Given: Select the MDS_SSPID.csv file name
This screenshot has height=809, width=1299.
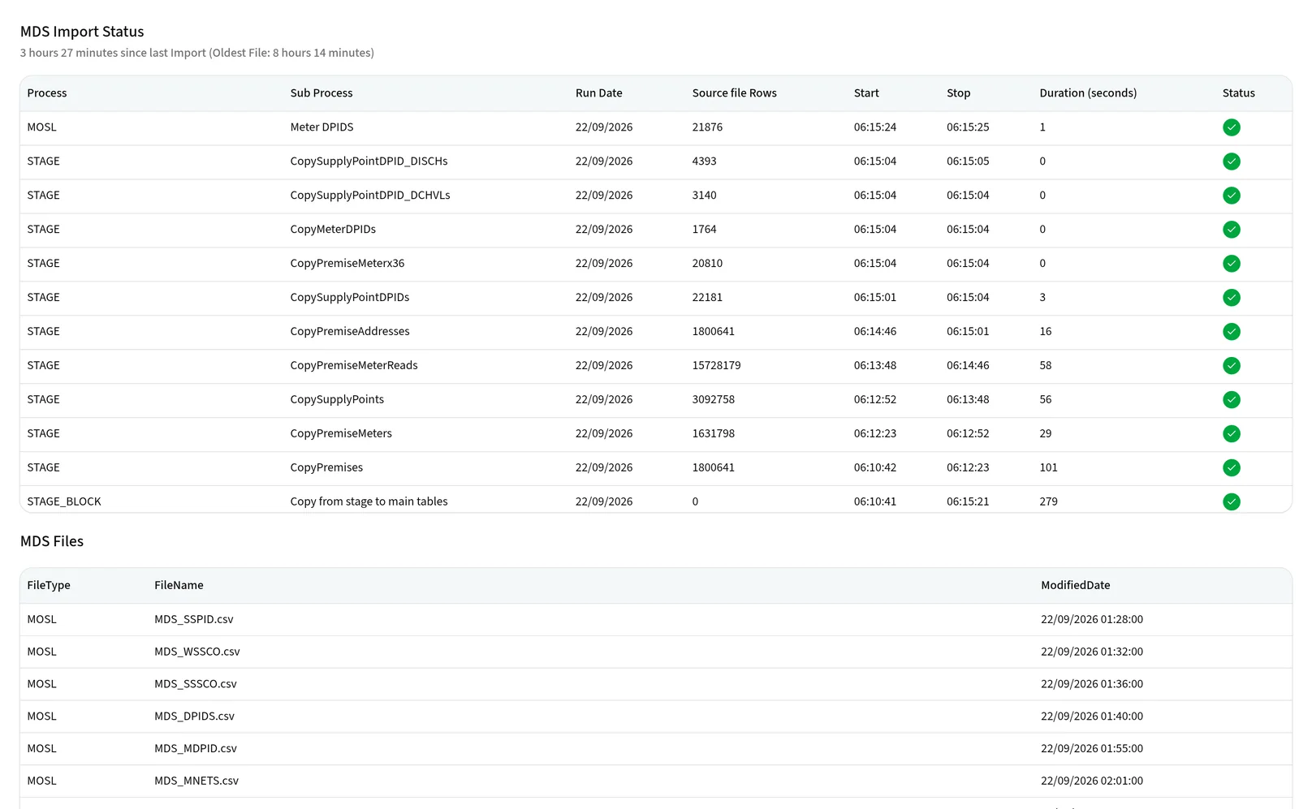Looking at the screenshot, I should pyautogui.click(x=194, y=619).
